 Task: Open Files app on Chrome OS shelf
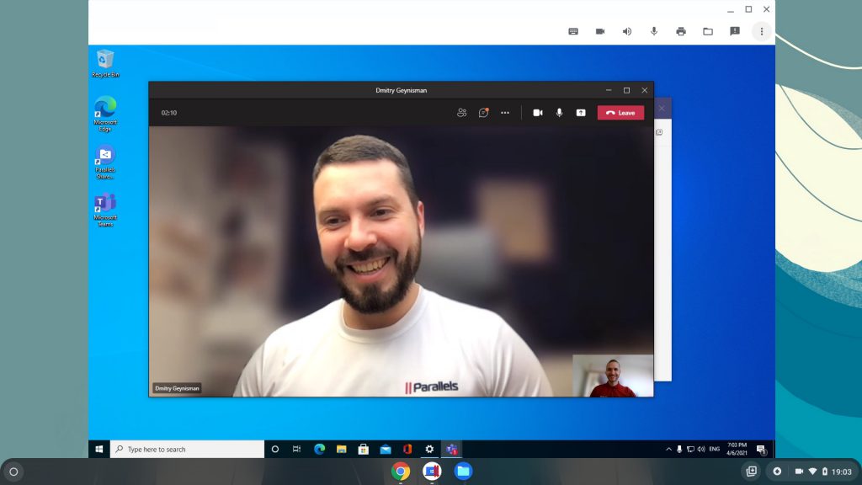click(x=464, y=472)
